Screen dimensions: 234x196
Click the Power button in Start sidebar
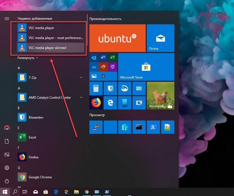pyautogui.click(x=7, y=181)
